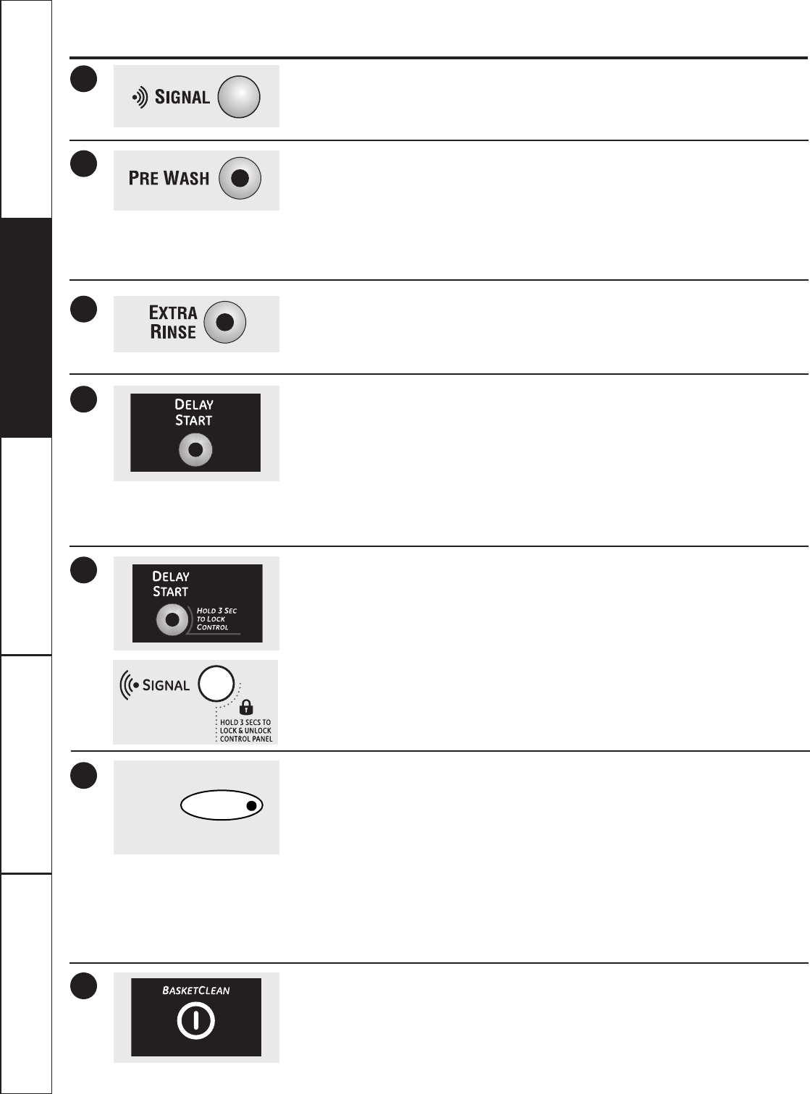Click the padlock icon below lower Signal button
The height and width of the screenshot is (1094, 810).
click(x=246, y=707)
